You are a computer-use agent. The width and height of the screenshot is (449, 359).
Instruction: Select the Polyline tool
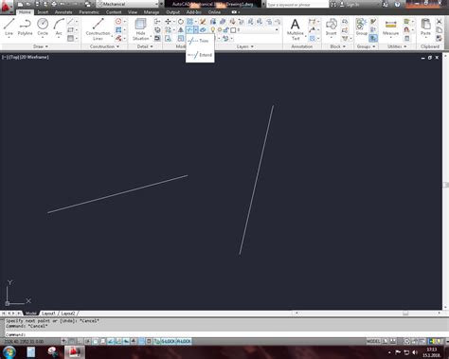coord(25,27)
